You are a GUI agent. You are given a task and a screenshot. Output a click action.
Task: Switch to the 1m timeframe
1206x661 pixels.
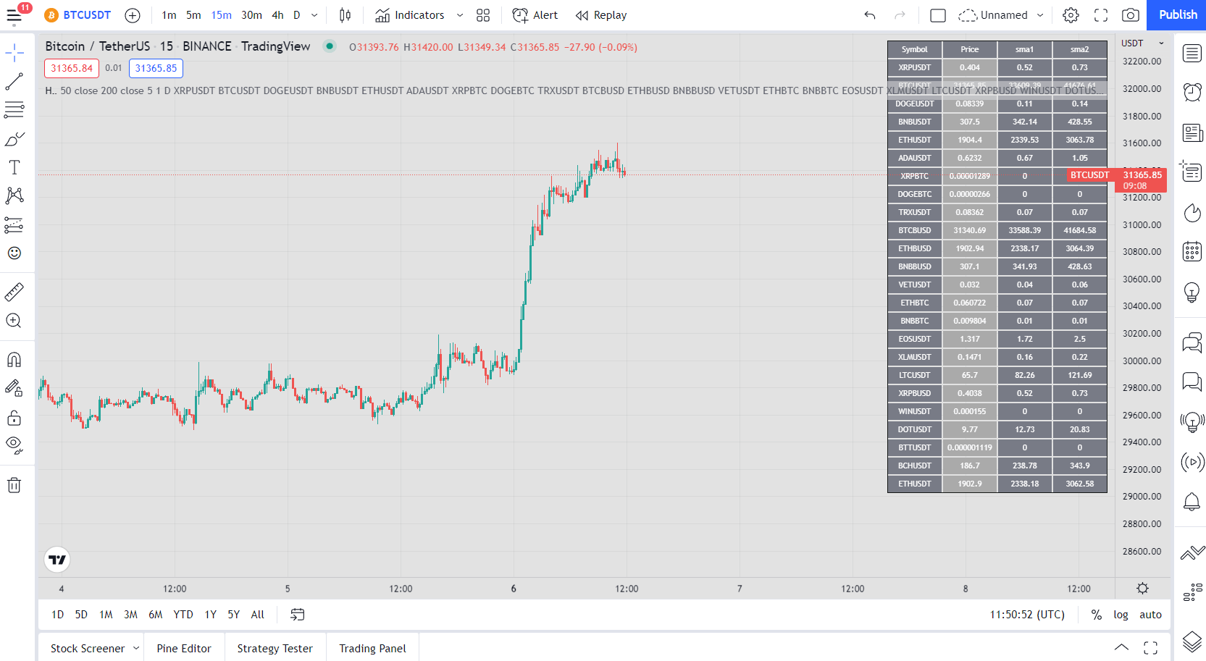point(169,14)
